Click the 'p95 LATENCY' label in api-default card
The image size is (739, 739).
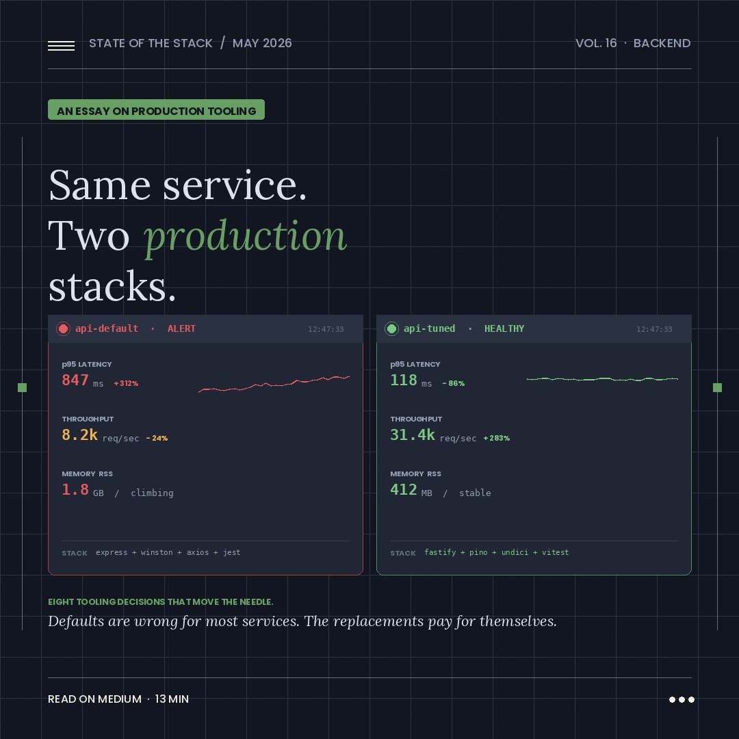(x=87, y=364)
